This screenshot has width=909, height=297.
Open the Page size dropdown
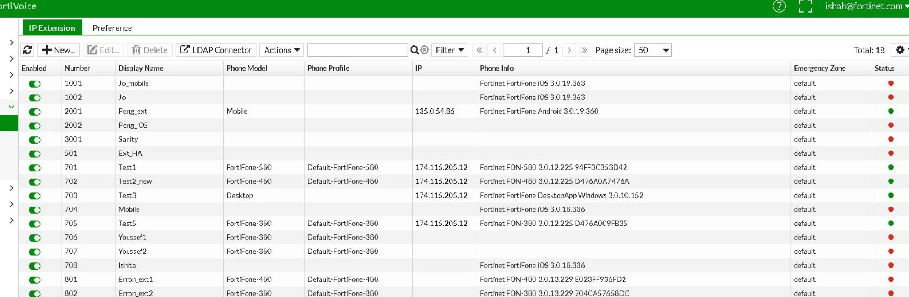653,50
